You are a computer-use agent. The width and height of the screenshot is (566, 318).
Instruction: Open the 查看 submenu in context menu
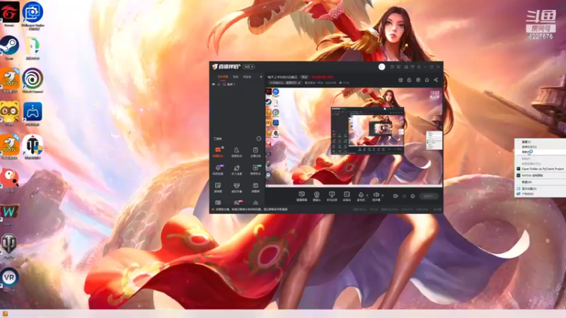[541, 142]
